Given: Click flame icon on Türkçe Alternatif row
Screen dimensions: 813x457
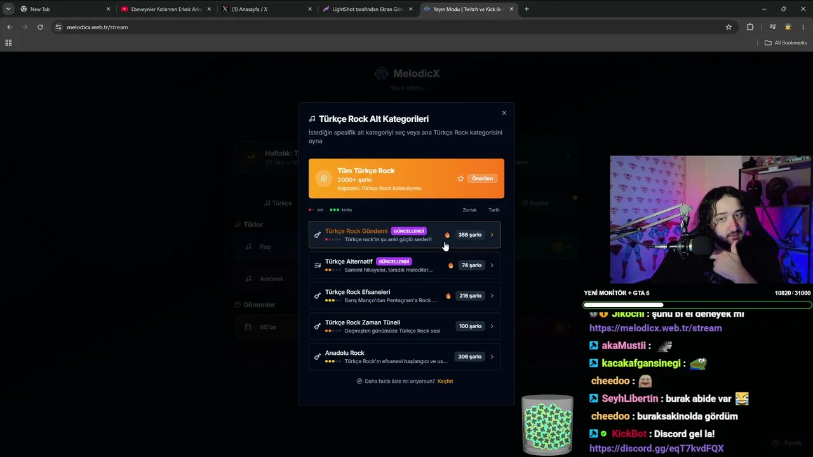Looking at the screenshot, I should 451,265.
